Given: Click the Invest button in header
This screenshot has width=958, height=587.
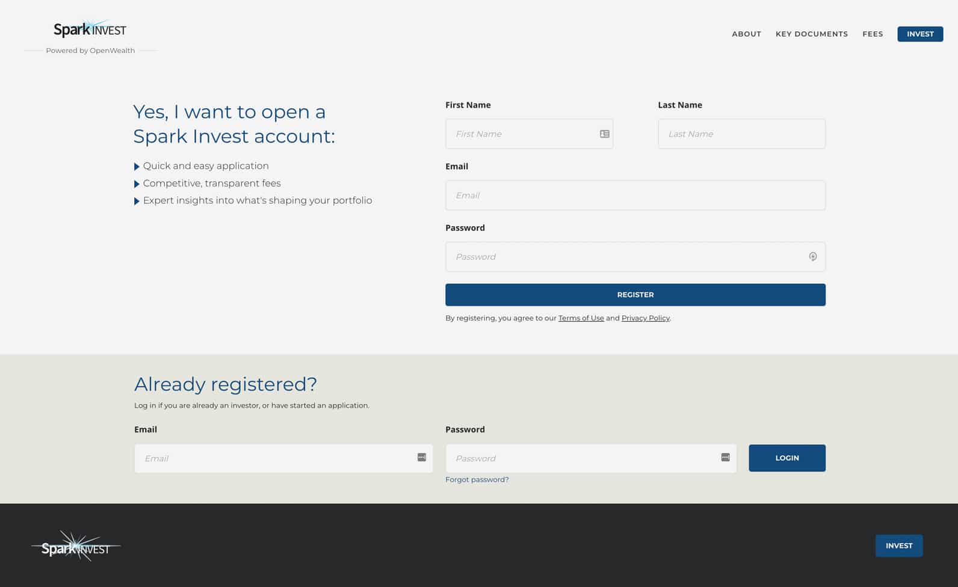Looking at the screenshot, I should point(920,34).
